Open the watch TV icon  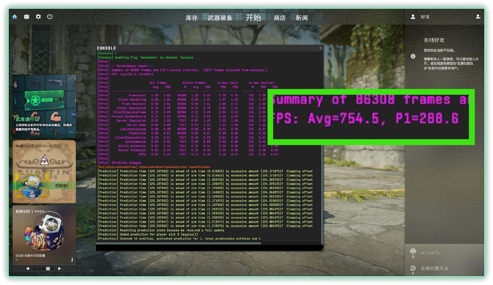pos(26,17)
